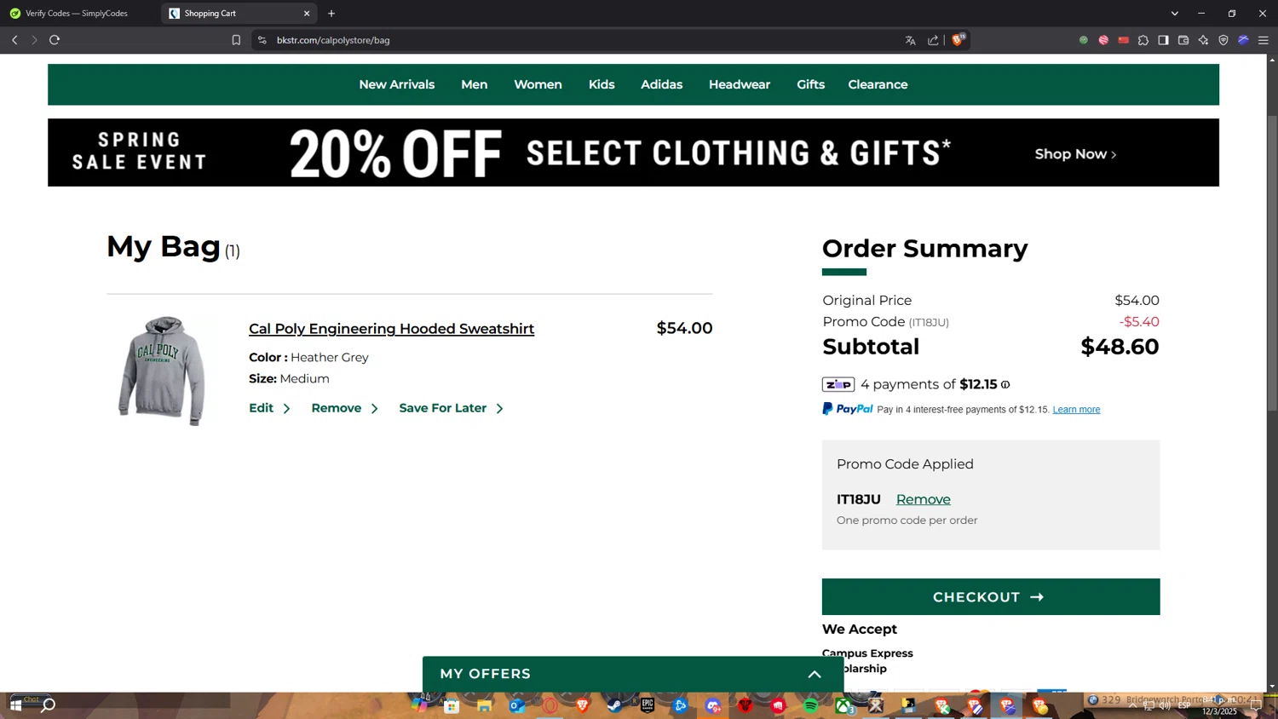Click the translate page icon
The image size is (1278, 719).
(910, 40)
